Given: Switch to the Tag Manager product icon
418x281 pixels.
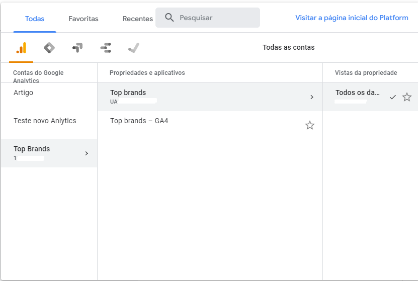Looking at the screenshot, I should click(x=49, y=48).
